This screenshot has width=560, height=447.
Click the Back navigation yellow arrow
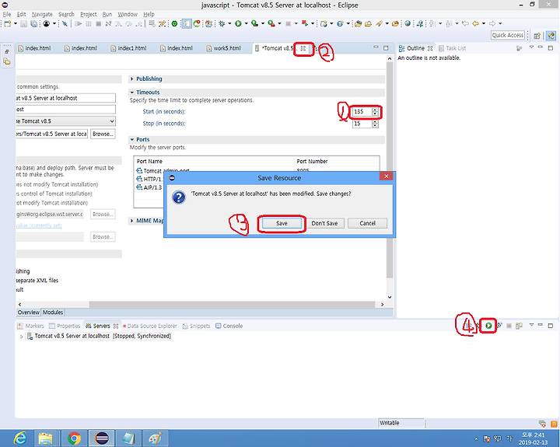coord(475,23)
